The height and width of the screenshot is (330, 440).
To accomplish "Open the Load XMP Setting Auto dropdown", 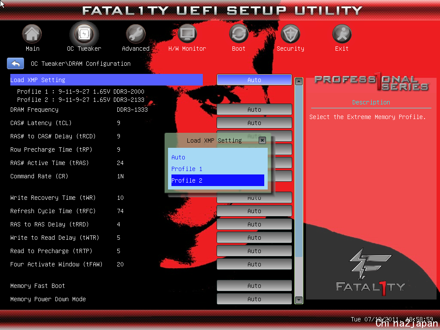I will pos(254,79).
